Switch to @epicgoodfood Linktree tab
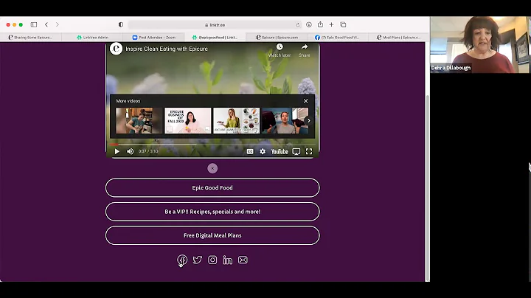 [x=215, y=37]
